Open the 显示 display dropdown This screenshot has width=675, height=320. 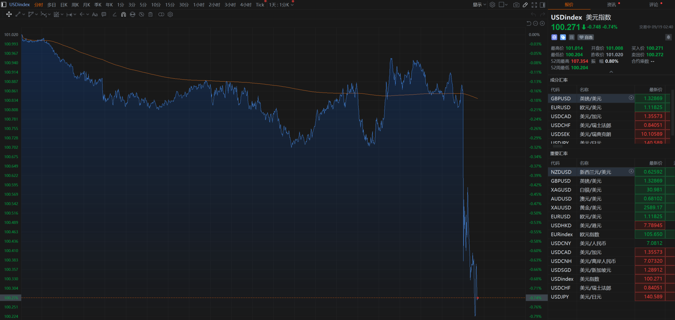(x=479, y=5)
